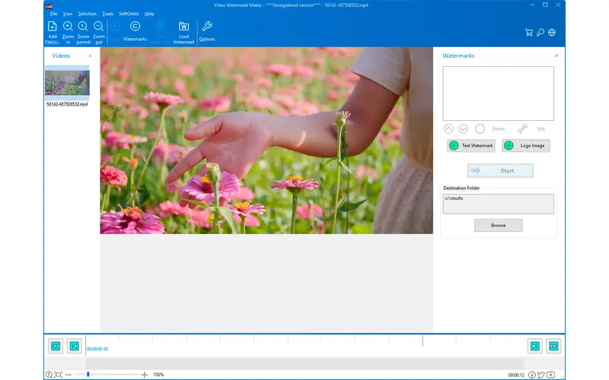Open the SoftOrbits menu

pyautogui.click(x=129, y=14)
